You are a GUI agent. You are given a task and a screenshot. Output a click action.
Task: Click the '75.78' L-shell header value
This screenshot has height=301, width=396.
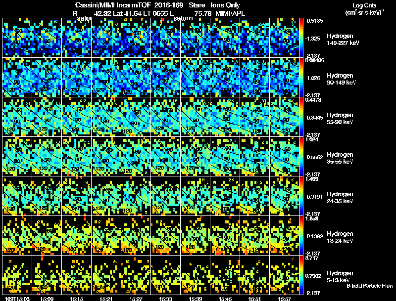pyautogui.click(x=203, y=14)
